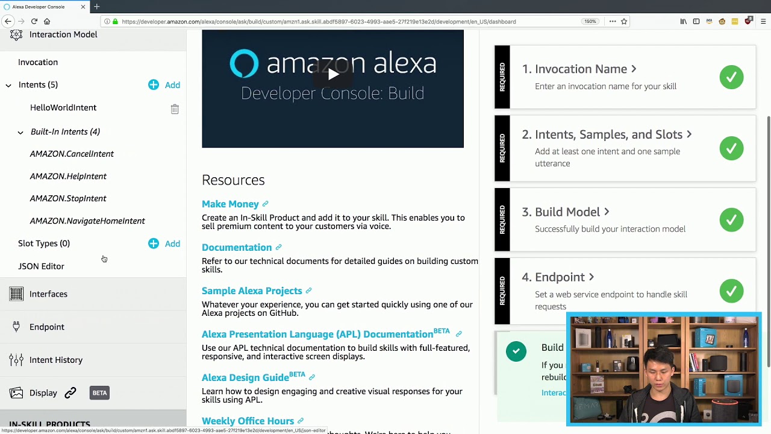Viewport: 771px width, 434px height.
Task: Open the JSON Editor
Action: point(41,266)
